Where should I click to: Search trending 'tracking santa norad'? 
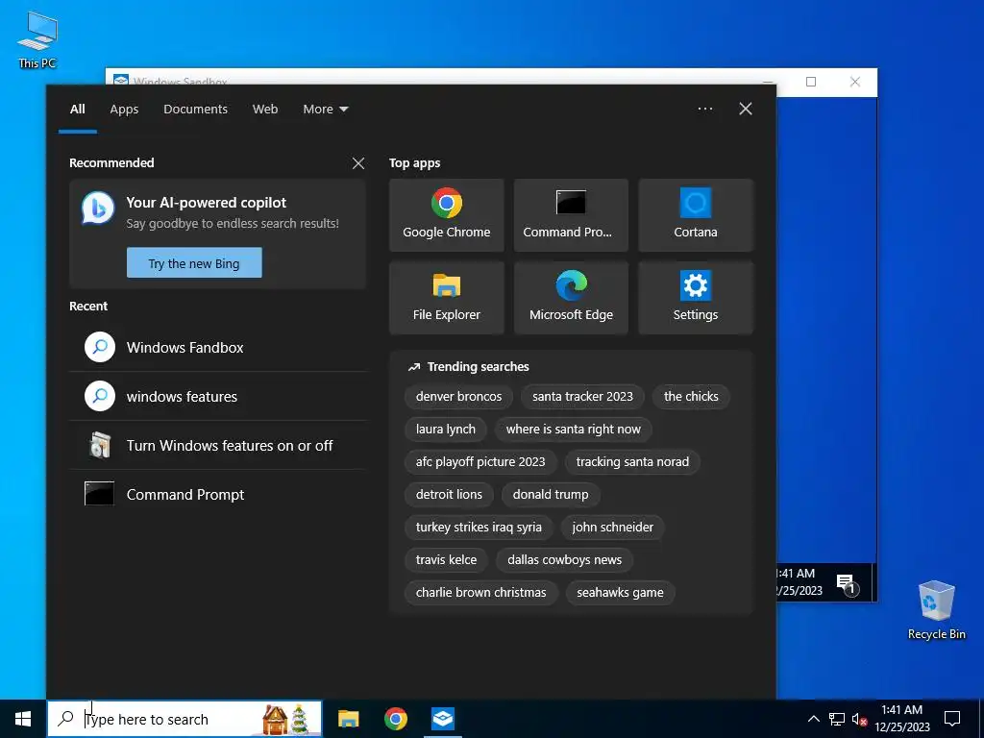click(632, 462)
